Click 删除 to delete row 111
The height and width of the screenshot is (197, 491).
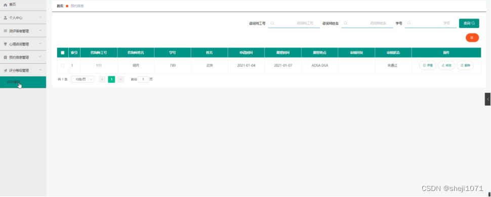465,65
